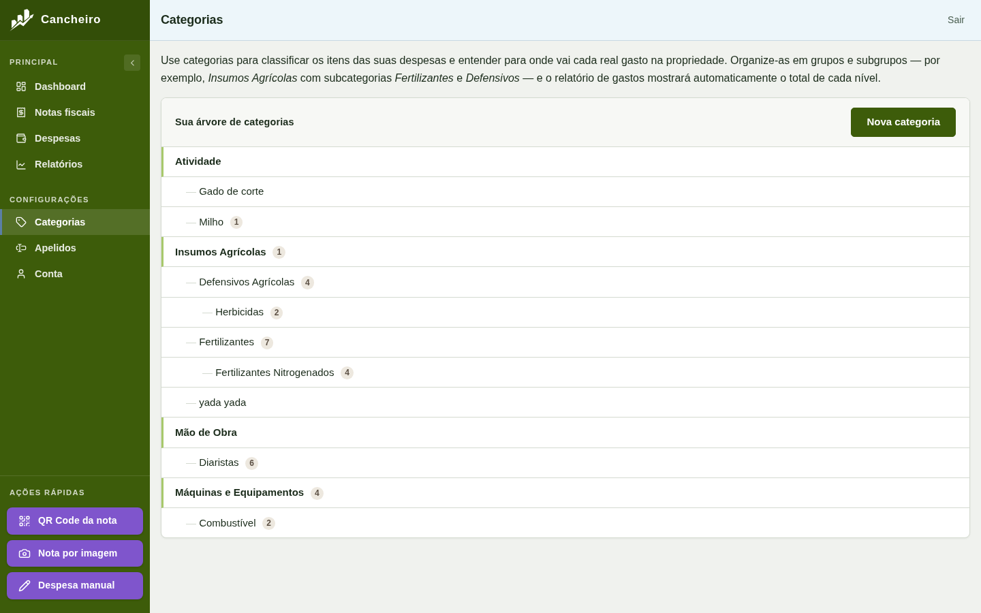
Task: Click the badge 2 beside Herbicidas
Action: [x=277, y=313]
